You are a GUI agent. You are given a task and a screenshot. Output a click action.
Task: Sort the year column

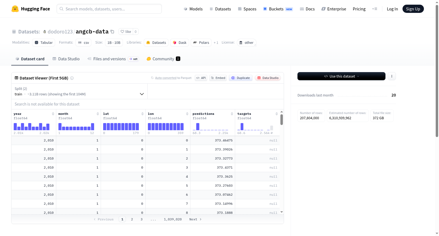(x=53, y=114)
